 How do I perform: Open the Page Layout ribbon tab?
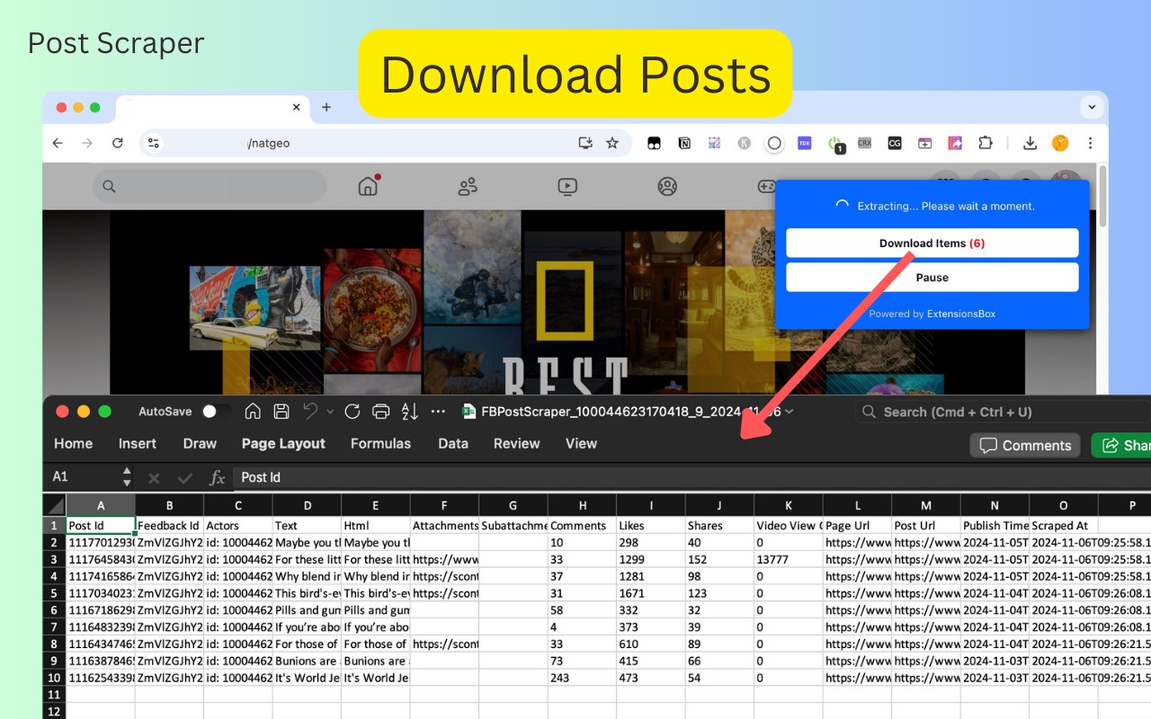[x=283, y=444]
